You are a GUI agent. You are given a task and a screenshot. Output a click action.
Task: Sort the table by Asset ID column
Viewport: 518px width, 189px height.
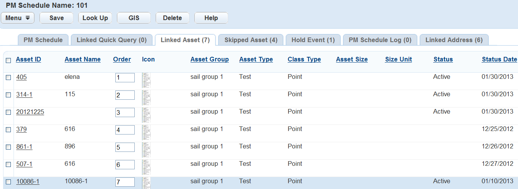coord(28,59)
